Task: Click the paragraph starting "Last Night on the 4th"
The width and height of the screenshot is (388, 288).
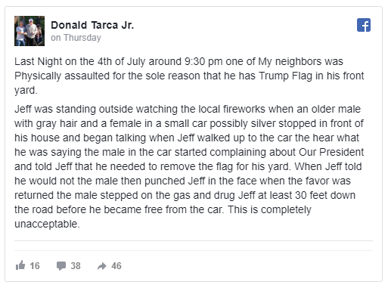Action: click(x=189, y=76)
